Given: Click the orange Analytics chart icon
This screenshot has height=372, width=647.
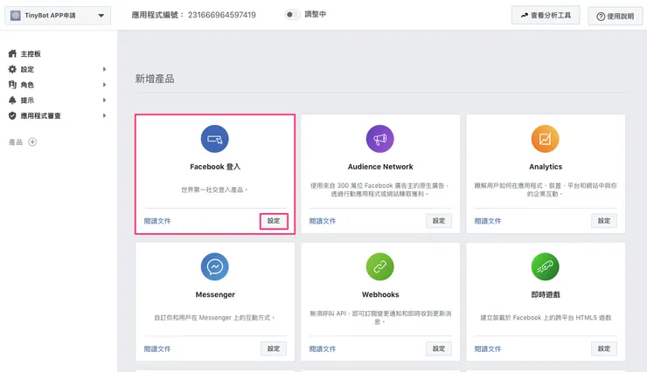Looking at the screenshot, I should click(x=545, y=139).
